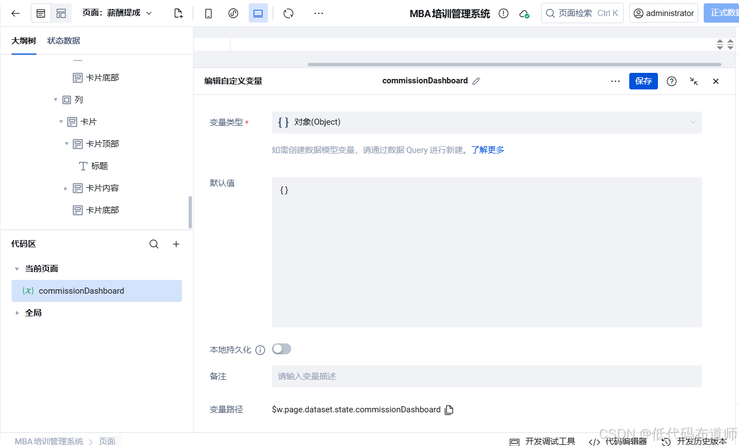The image size is (739, 446).
Task: Switch to mini-program preview icon
Action: [x=233, y=13]
